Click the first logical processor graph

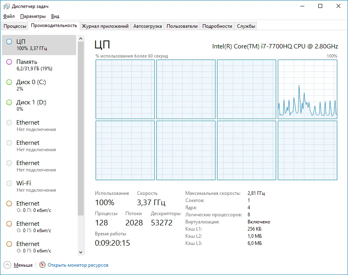(x=125, y=89)
